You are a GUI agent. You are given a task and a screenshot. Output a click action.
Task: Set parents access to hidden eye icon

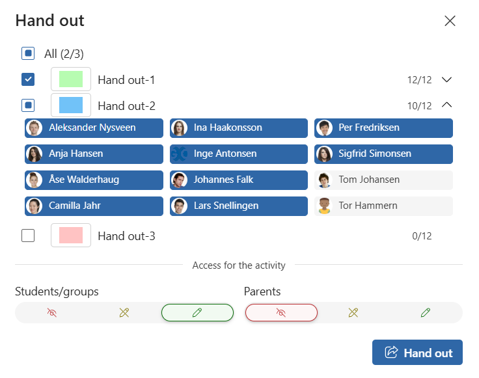(281, 313)
